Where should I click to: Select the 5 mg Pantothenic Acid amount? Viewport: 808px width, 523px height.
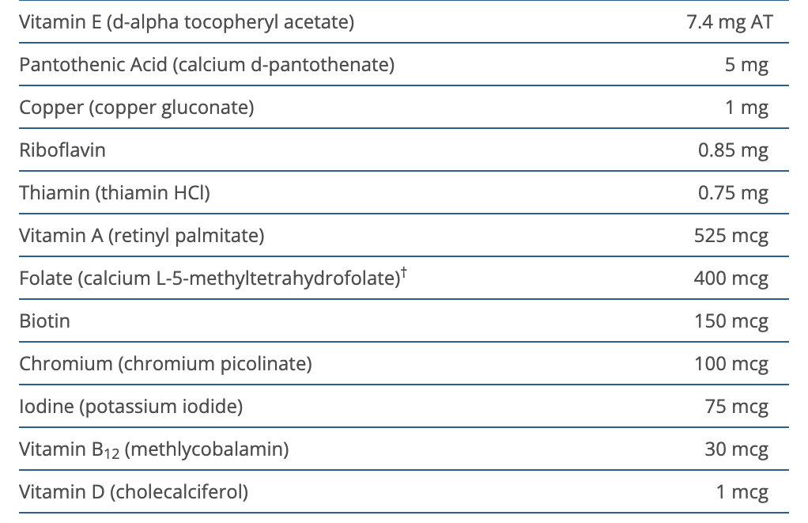point(746,64)
